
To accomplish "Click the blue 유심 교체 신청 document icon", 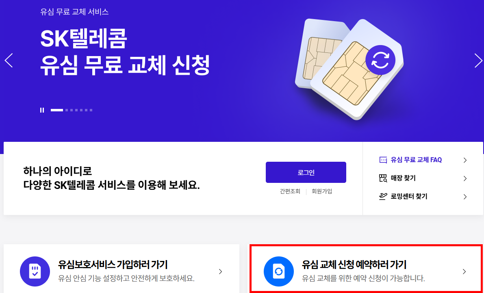I will [279, 272].
